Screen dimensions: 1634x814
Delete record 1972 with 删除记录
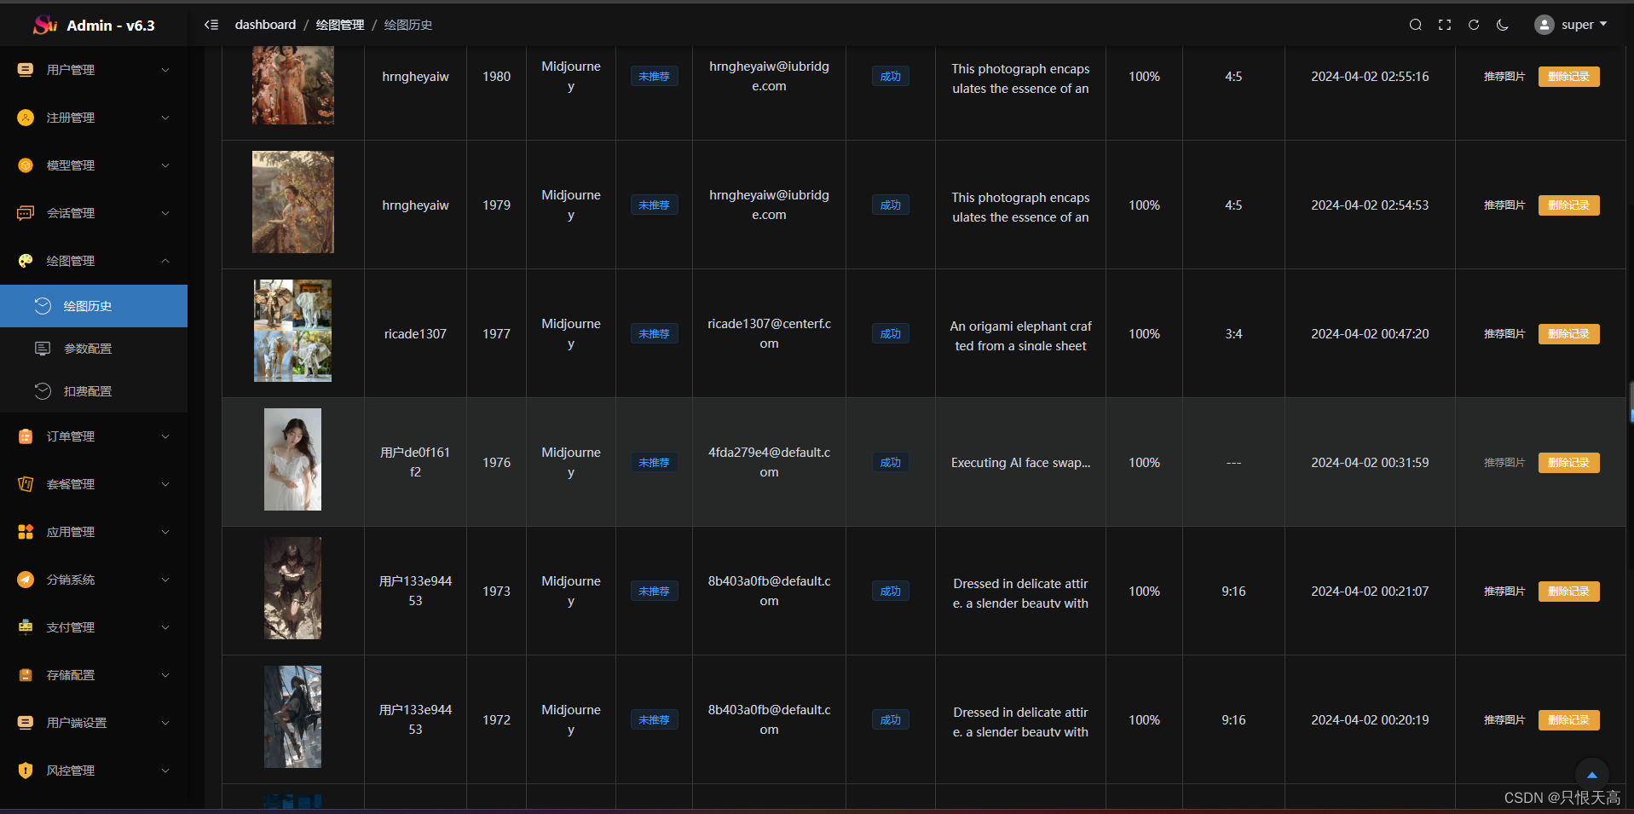(x=1568, y=720)
